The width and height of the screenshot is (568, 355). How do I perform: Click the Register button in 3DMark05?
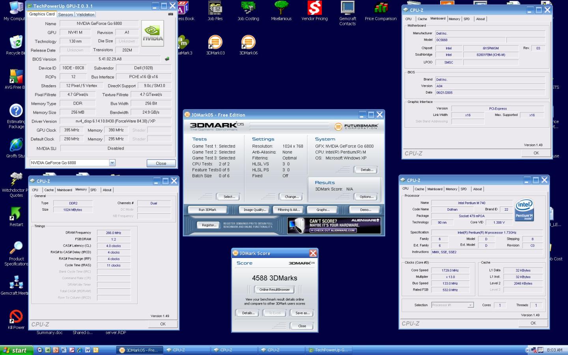click(209, 225)
